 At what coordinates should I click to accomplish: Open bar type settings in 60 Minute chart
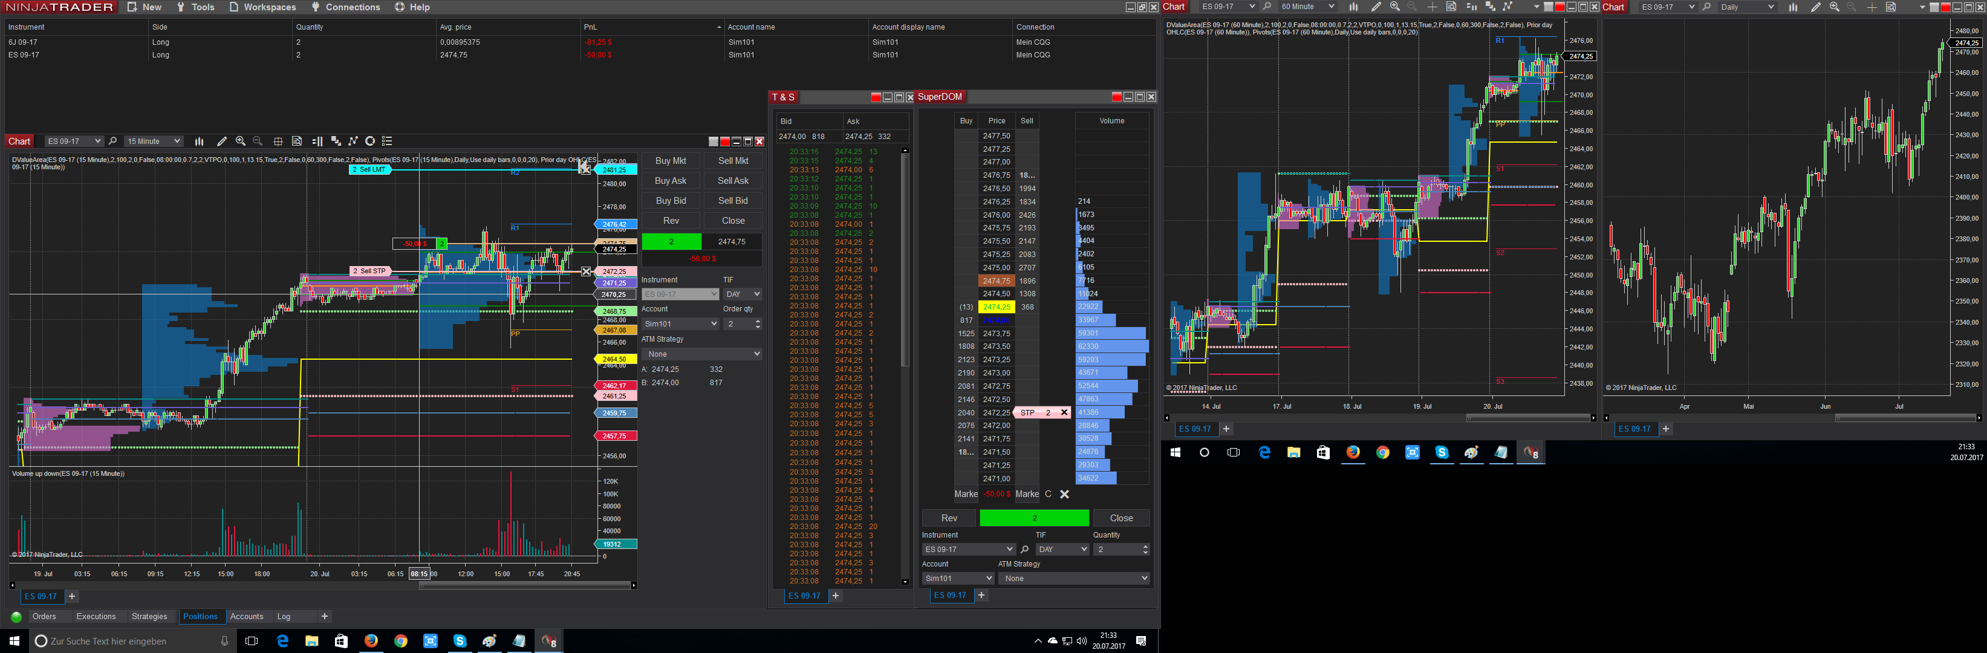1353,7
